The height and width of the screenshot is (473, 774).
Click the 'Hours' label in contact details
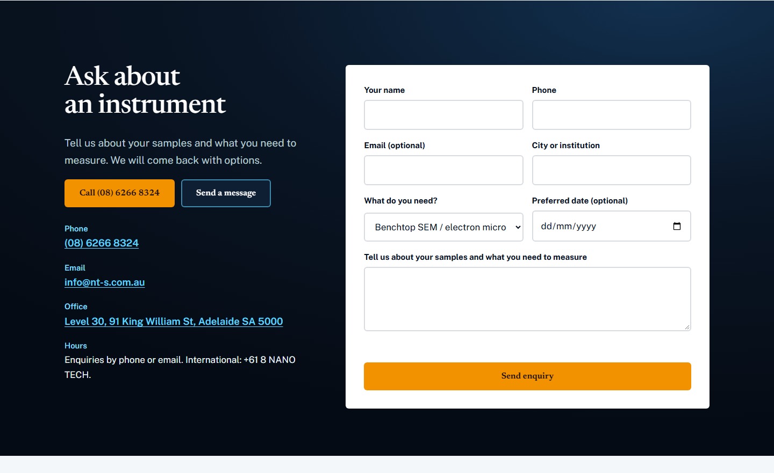click(76, 346)
